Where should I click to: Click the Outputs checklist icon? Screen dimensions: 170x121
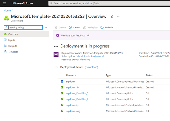pyautogui.click(x=5, y=46)
